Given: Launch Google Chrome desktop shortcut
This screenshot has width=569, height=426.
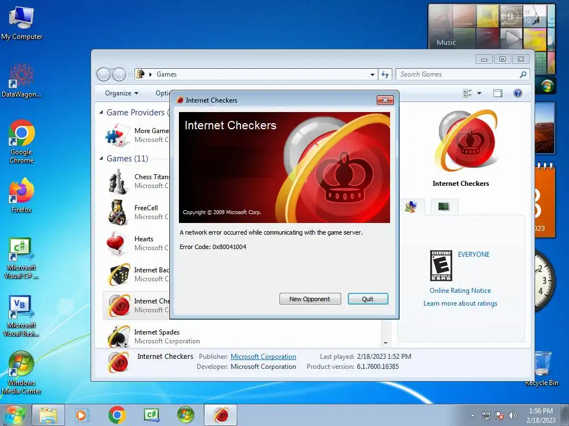Looking at the screenshot, I should [x=22, y=141].
